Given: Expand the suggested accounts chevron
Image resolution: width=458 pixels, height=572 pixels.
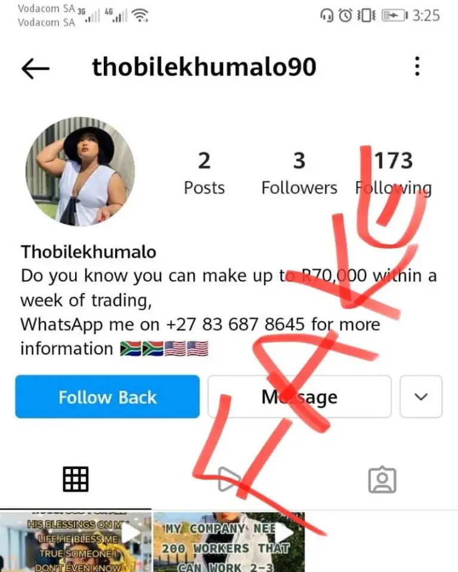Looking at the screenshot, I should tap(421, 397).
